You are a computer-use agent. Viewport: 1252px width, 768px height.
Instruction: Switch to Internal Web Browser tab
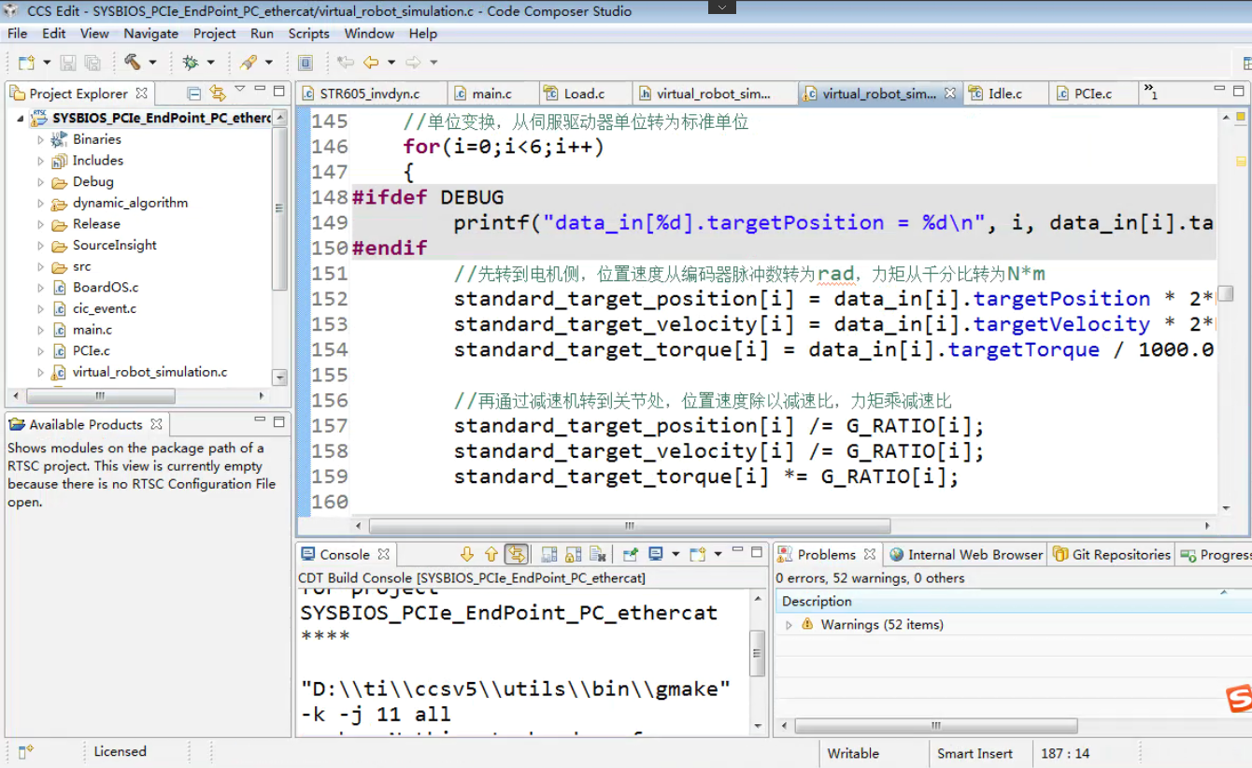(x=965, y=555)
